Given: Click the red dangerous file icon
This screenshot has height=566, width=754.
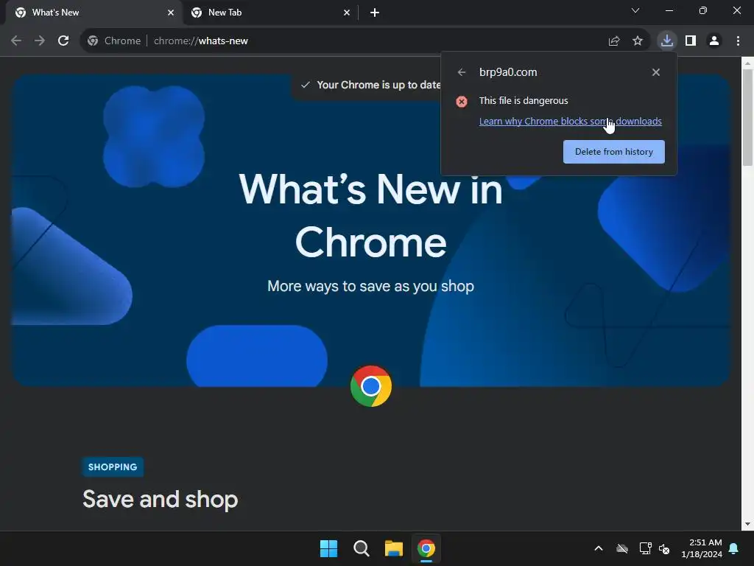Looking at the screenshot, I should click(x=462, y=102).
